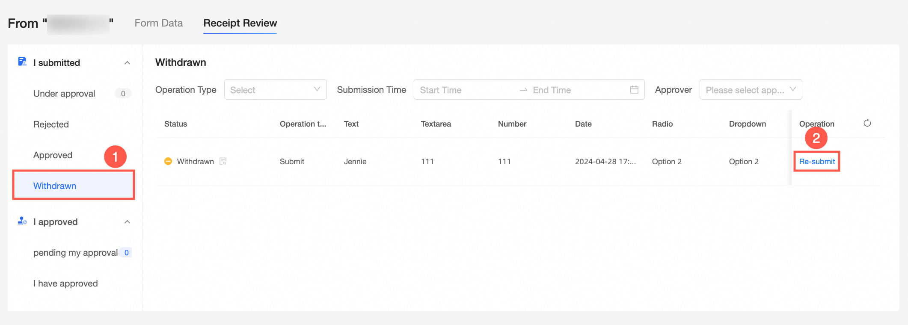Screen dimensions: 908x325
Task: Click the Re-submit link
Action: point(816,162)
